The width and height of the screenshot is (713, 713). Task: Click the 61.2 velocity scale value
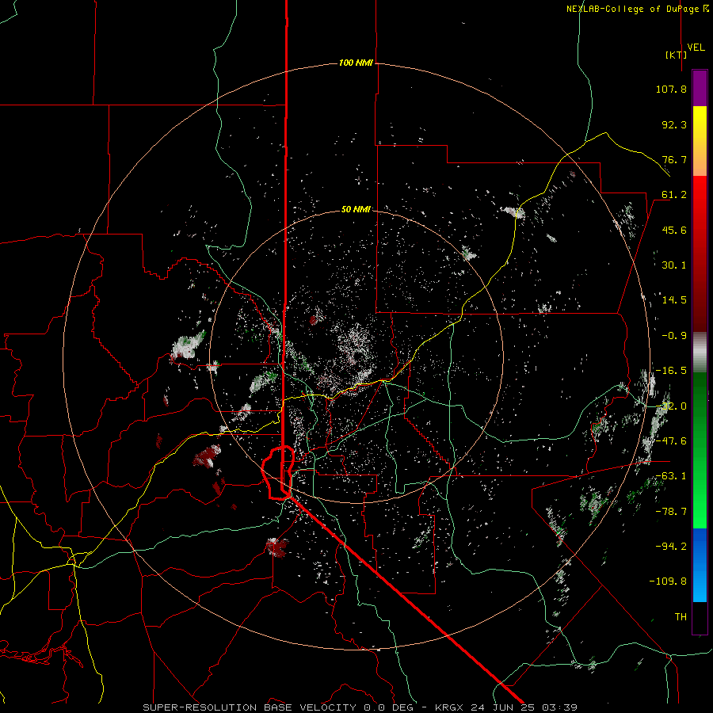674,195
